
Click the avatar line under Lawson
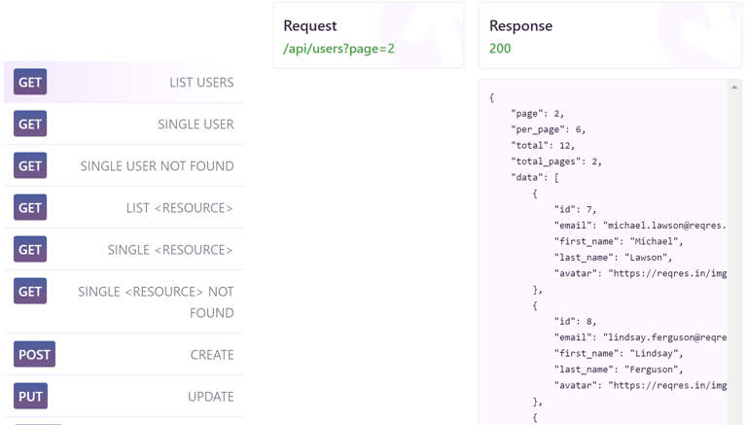640,273
